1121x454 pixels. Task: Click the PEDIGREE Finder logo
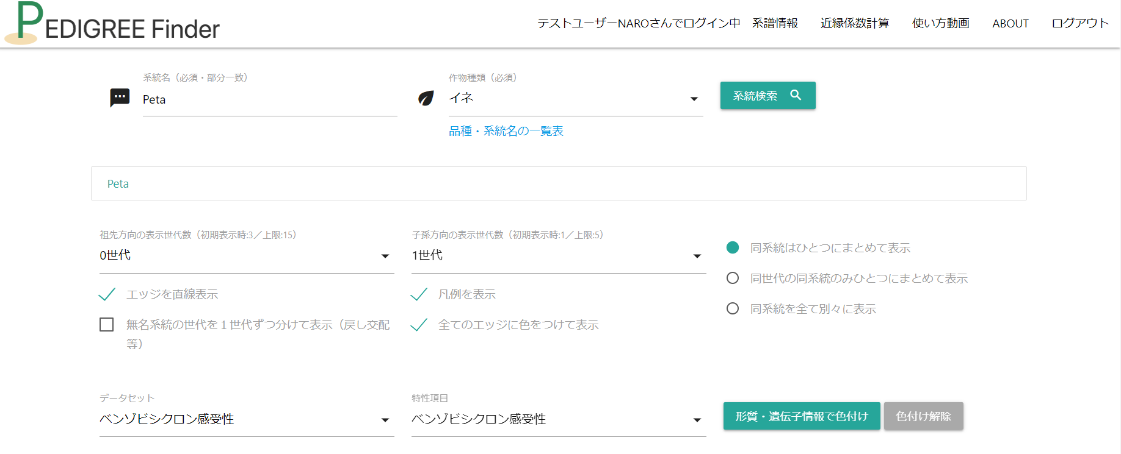113,24
